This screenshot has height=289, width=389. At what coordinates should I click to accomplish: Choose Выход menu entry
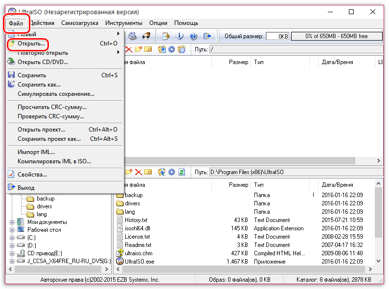(65, 188)
